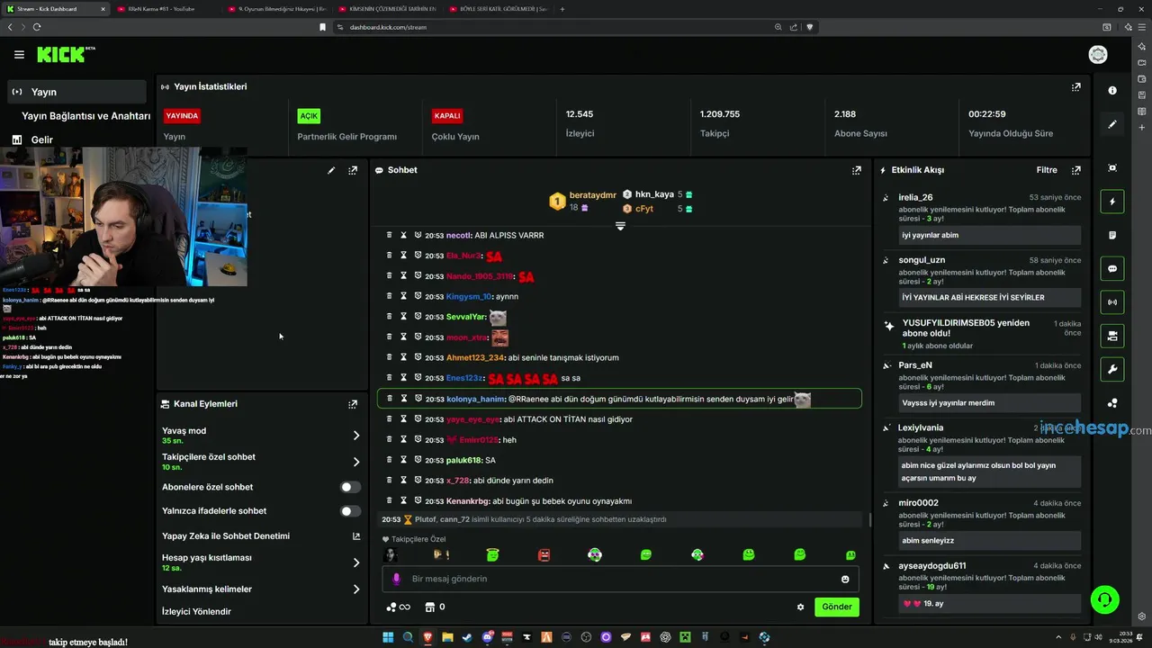Screen dimensions: 1152x648
Task: Click username kolonya_hanim in chat
Action: [475, 399]
